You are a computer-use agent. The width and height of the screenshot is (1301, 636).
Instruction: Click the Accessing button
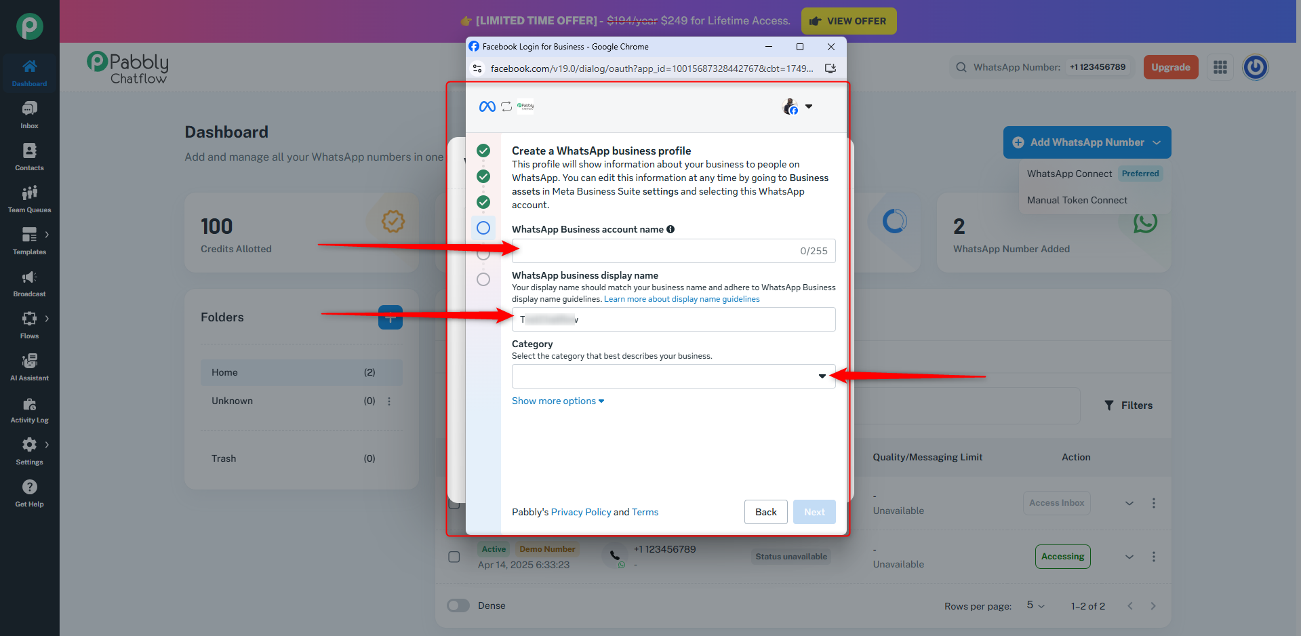tap(1063, 557)
